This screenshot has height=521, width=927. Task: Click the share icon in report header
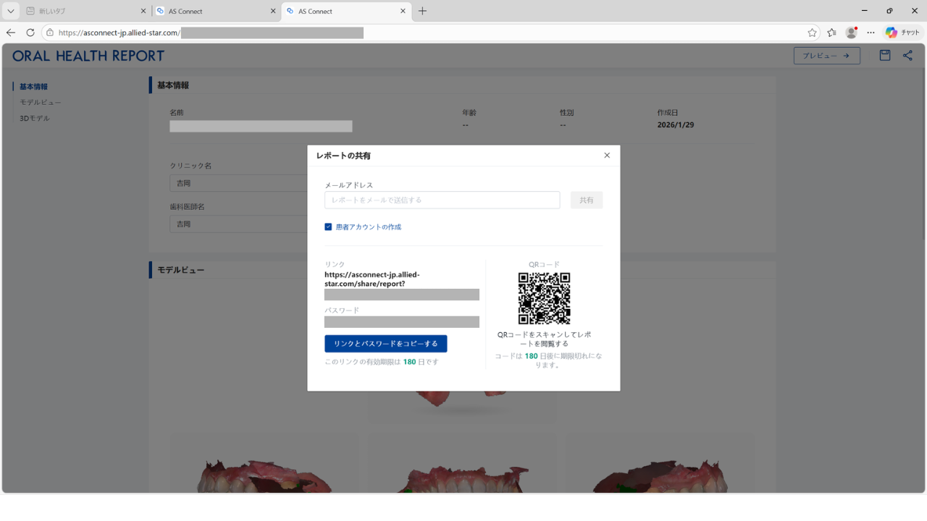[907, 56]
